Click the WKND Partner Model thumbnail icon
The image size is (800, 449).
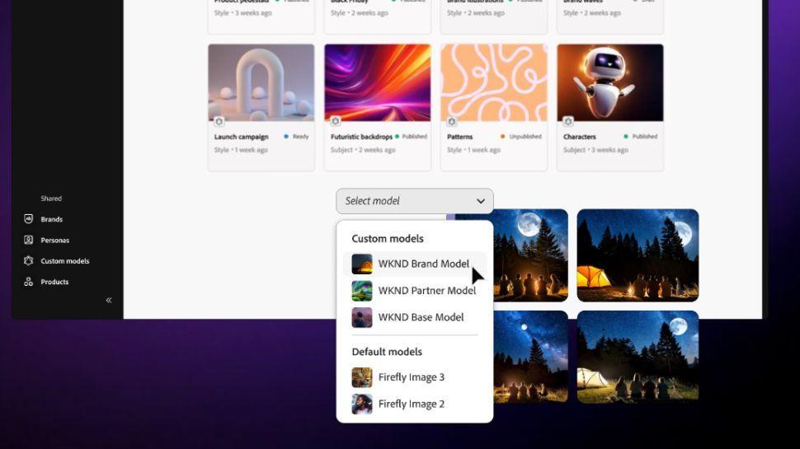[x=362, y=291]
